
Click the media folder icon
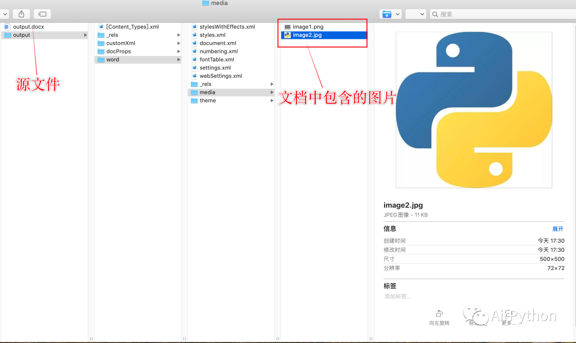[x=194, y=92]
